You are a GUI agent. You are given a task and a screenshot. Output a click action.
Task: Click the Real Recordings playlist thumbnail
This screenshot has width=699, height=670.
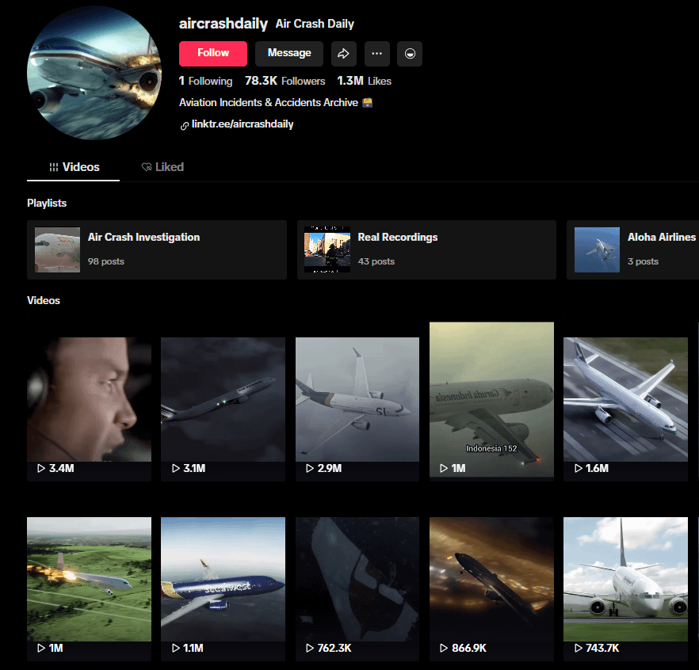[327, 249]
